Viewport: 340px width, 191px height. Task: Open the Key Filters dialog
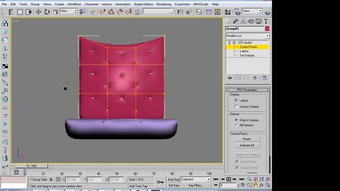coord(196,185)
